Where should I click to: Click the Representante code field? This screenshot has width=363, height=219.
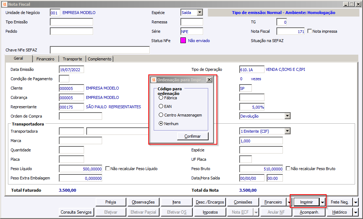point(71,107)
